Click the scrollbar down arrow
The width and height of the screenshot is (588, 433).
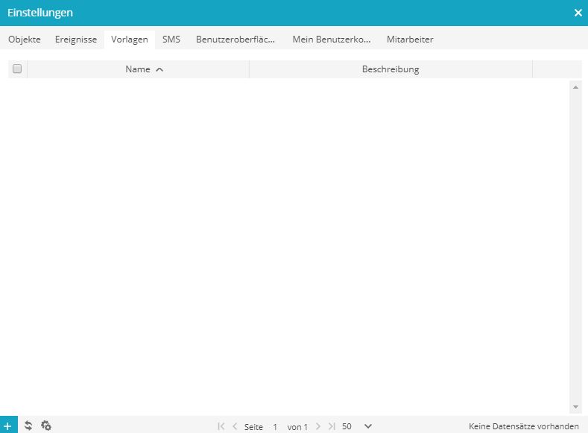(575, 407)
